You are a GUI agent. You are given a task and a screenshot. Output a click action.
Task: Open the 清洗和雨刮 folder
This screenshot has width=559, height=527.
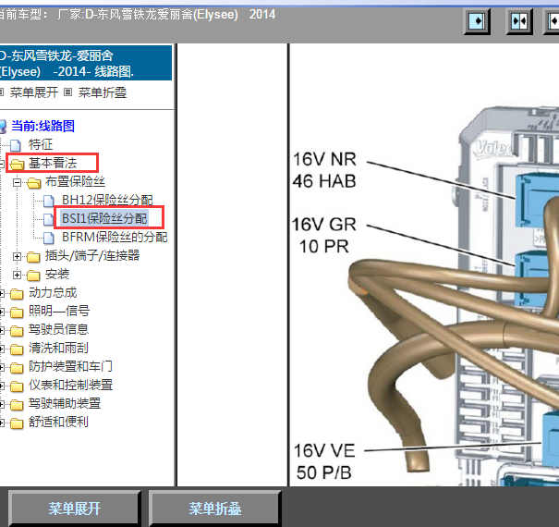pyautogui.click(x=58, y=348)
